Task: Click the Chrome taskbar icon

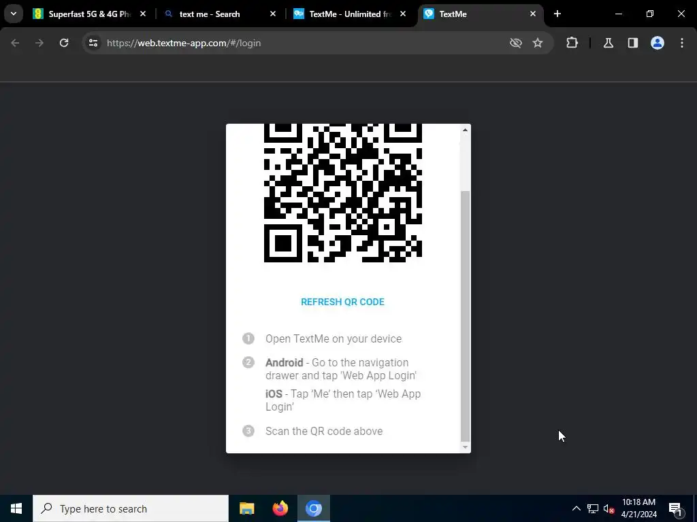Action: pos(313,508)
